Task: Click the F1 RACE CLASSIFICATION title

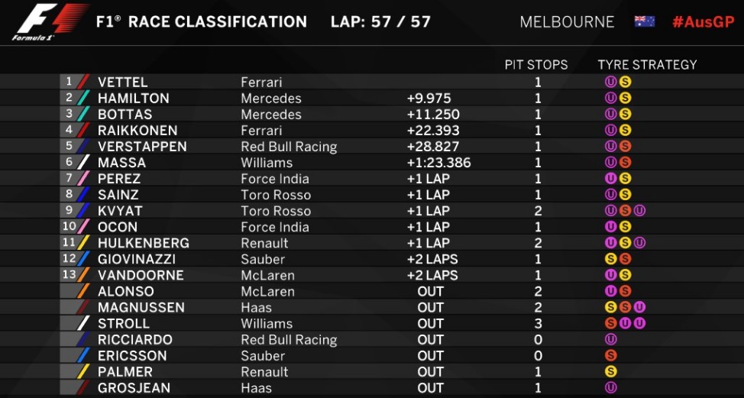Action: click(202, 21)
